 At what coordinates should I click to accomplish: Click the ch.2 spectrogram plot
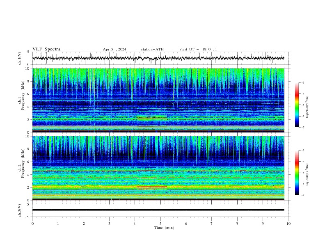[x=158, y=168]
